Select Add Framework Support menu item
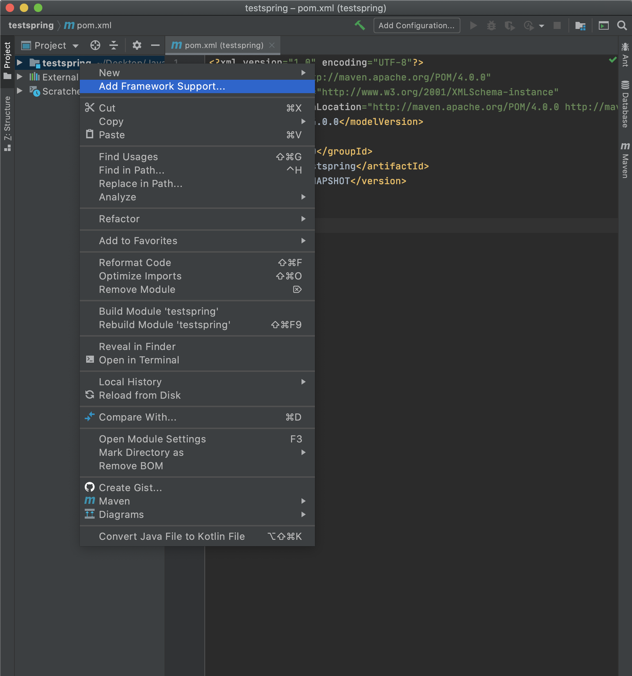Screen dimensions: 632x676 [197, 86]
